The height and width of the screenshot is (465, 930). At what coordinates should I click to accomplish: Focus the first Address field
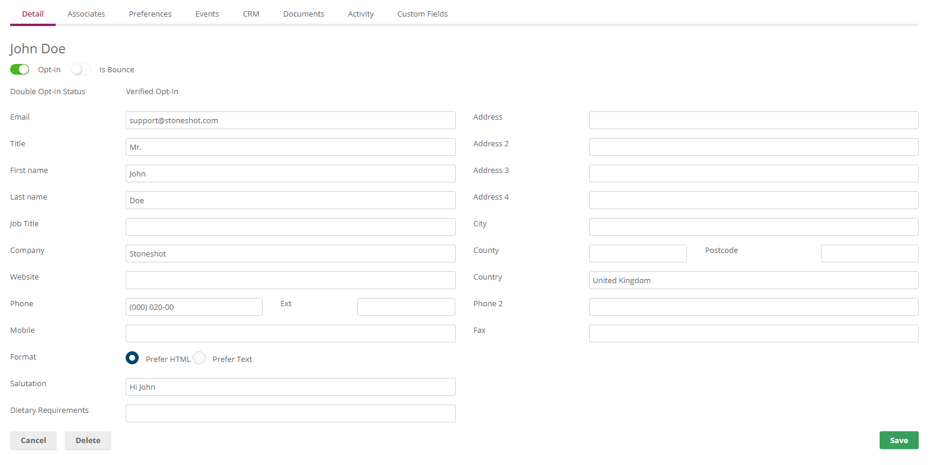coord(753,120)
